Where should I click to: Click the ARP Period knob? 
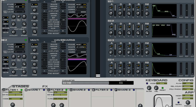[188, 102]
